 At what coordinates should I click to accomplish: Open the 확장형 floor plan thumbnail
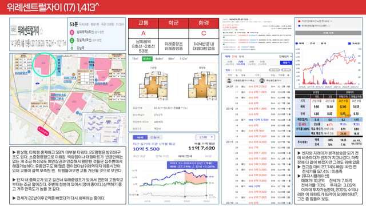[x=202, y=85]
